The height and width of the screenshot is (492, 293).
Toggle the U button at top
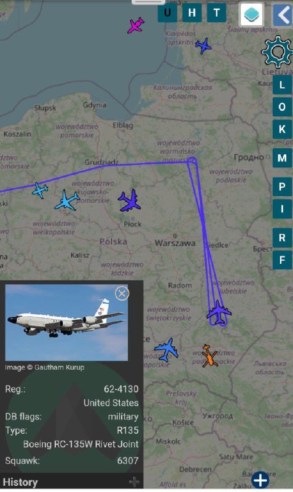click(167, 13)
